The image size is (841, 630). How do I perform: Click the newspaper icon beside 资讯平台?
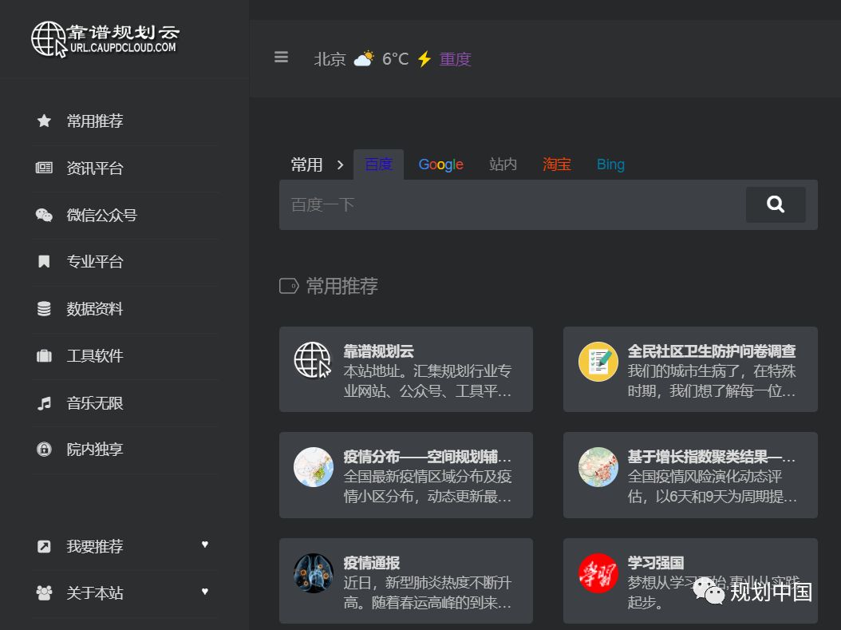pos(44,168)
